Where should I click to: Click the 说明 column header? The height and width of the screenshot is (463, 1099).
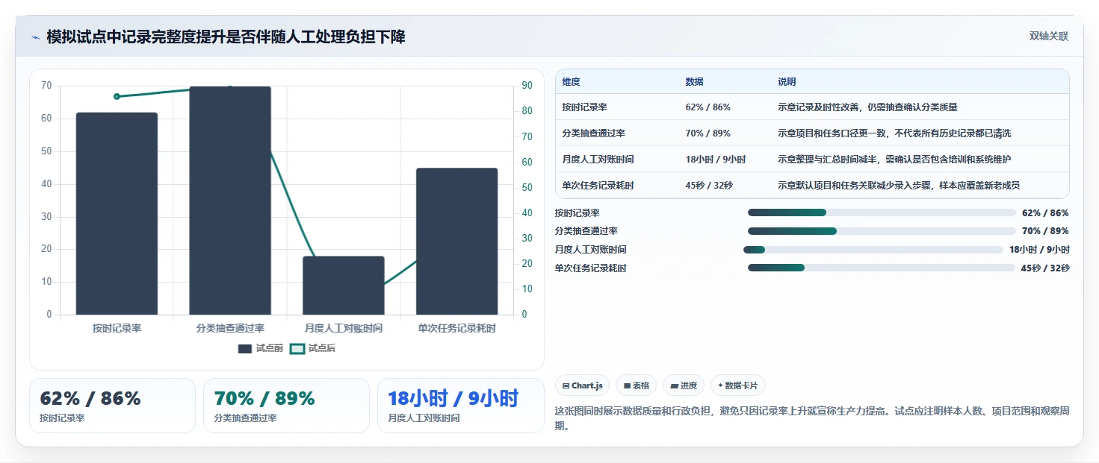[787, 82]
